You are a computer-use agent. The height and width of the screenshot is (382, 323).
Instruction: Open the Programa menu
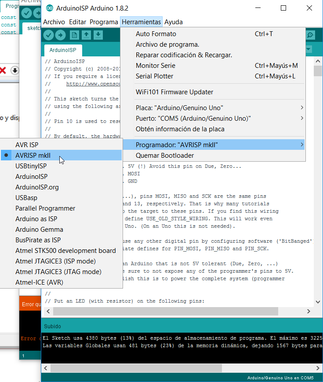pyautogui.click(x=104, y=22)
